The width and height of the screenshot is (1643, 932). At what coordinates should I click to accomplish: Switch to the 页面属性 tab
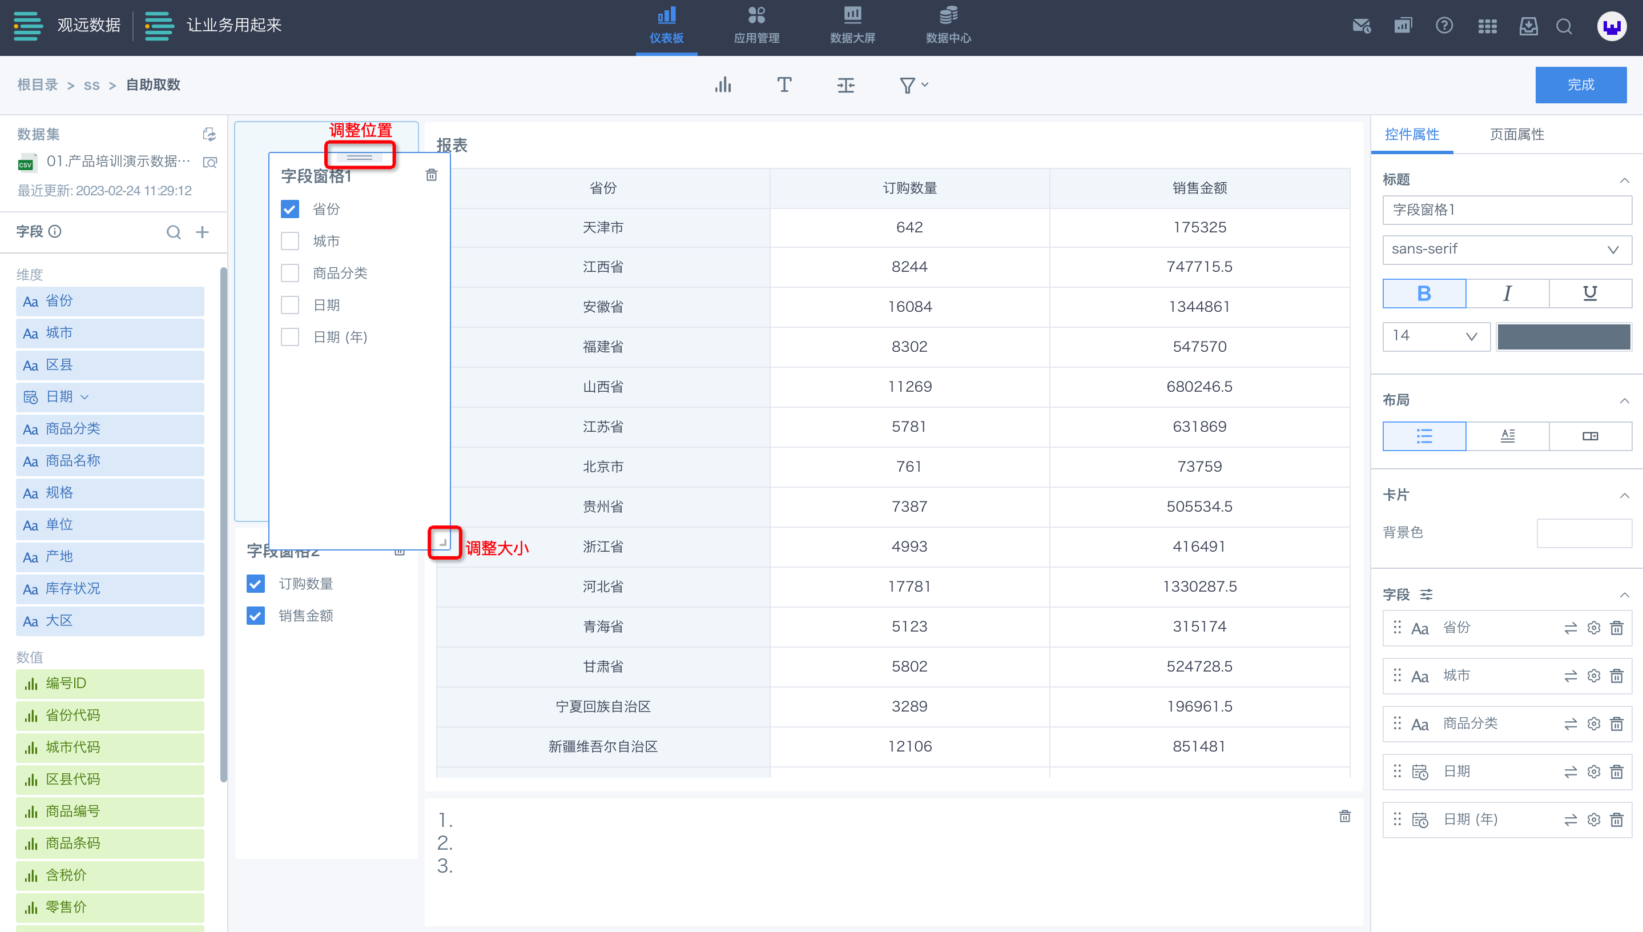pos(1516,134)
